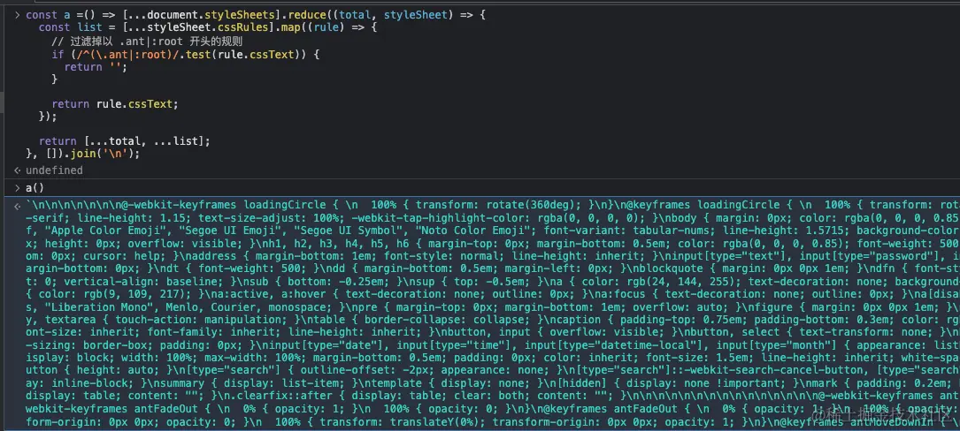Click the 'if (/^(\.ant|:root)/.test(rule.cssText)) {' line
Viewport: 960px width, 431px height.
tap(186, 55)
